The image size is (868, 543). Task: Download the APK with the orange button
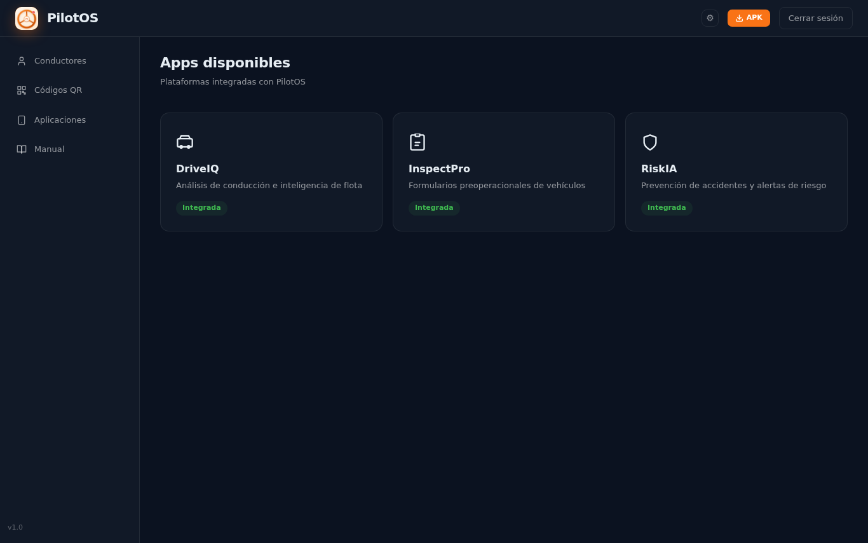click(749, 18)
